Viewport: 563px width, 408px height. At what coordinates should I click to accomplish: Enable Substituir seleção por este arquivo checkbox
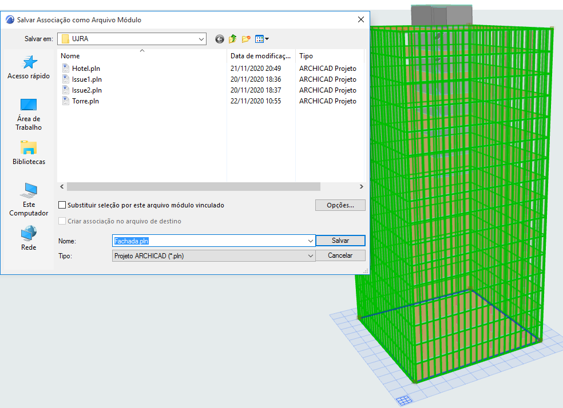[x=62, y=205]
